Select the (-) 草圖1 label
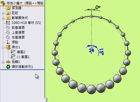This screenshot has width=140, height=102. pyautogui.click(x=23, y=57)
